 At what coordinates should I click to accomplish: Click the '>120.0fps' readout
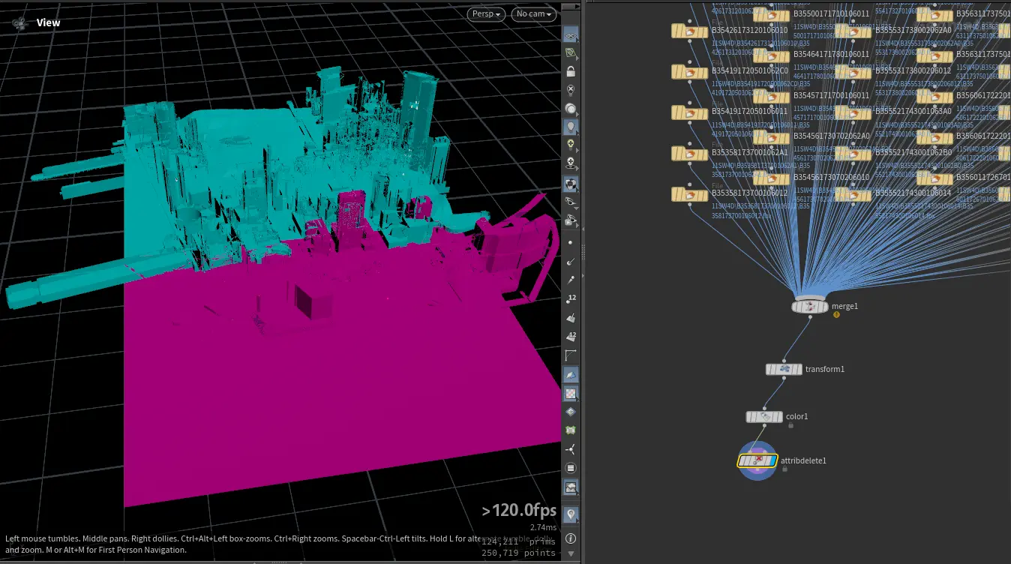click(x=519, y=511)
